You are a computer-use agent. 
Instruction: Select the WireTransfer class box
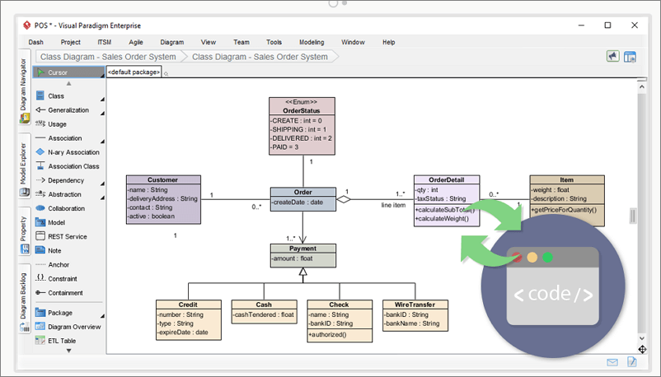pos(415,315)
